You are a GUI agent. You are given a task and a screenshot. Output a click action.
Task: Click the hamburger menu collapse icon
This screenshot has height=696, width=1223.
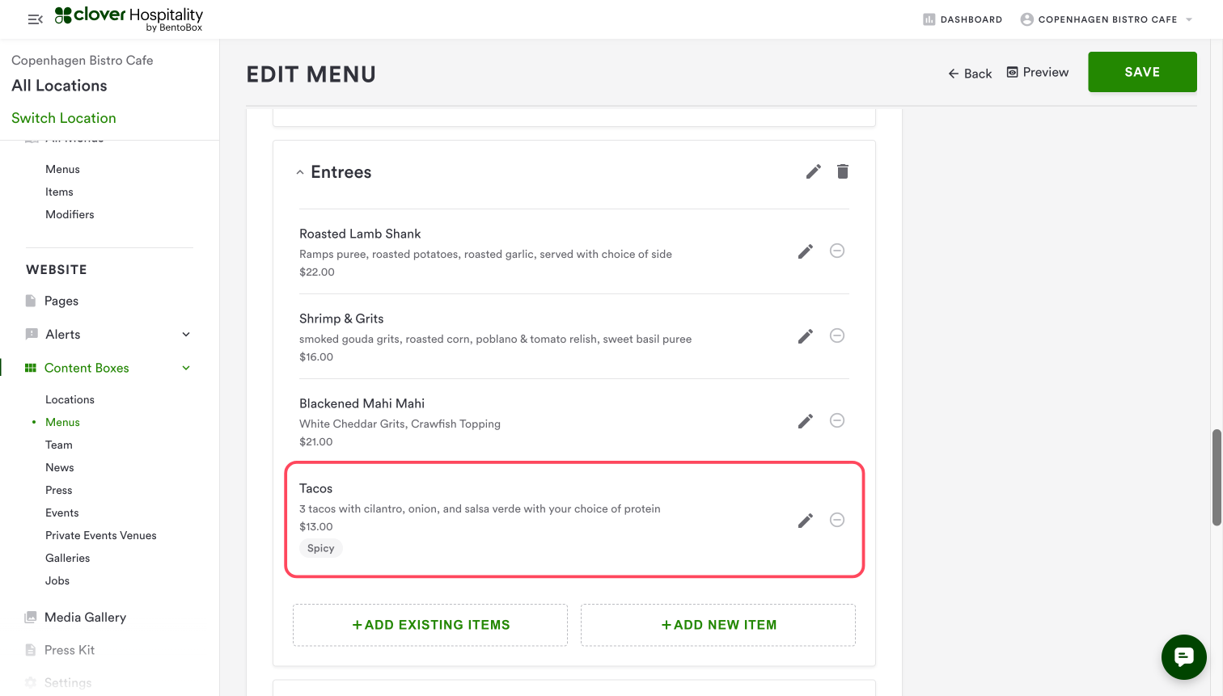pyautogui.click(x=35, y=19)
